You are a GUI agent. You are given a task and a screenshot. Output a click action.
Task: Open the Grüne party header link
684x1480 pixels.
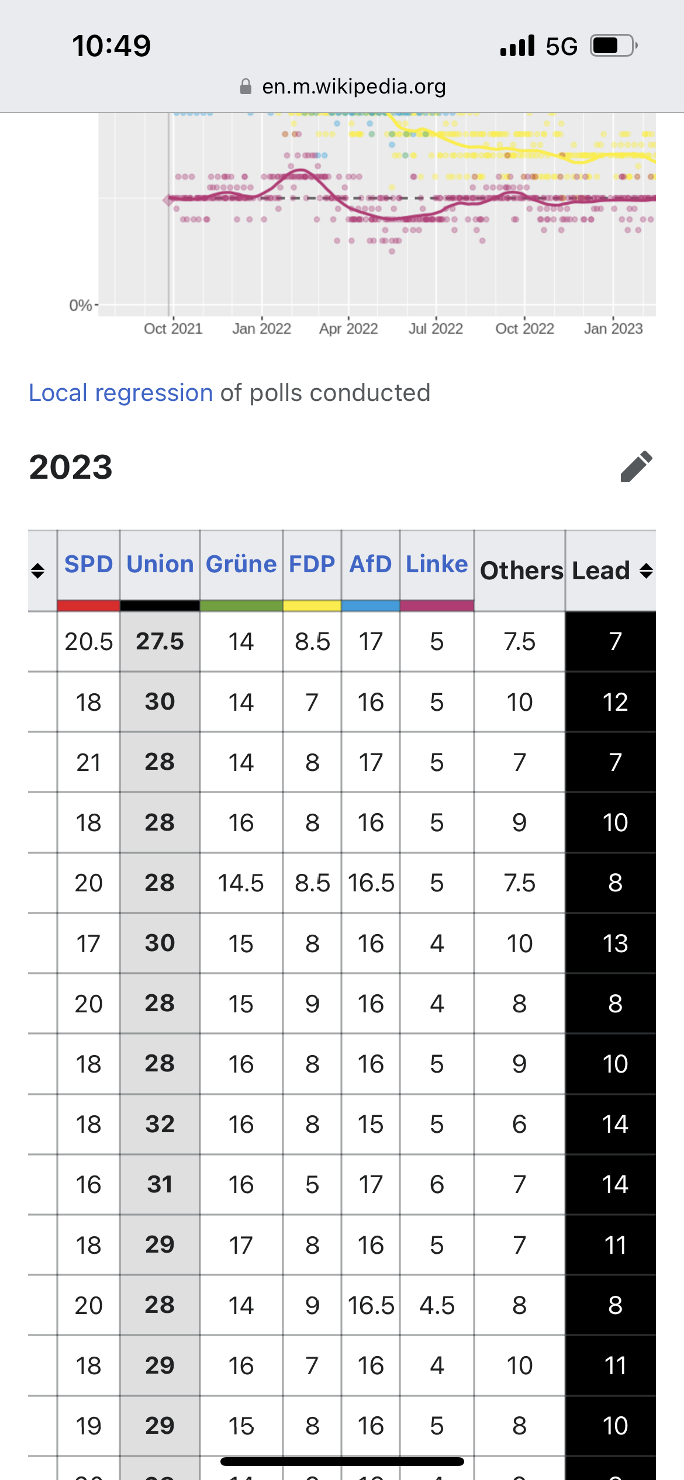[x=241, y=564]
